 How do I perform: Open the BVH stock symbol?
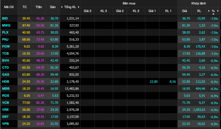click(x=6, y=61)
